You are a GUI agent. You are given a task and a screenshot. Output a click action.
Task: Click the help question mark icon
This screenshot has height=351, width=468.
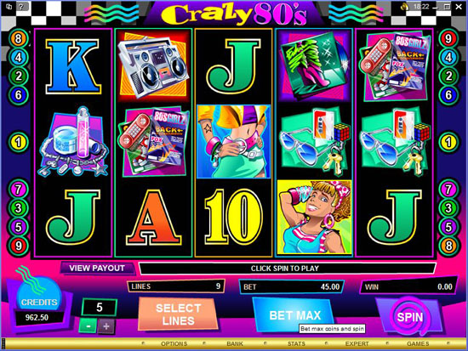(20, 6)
